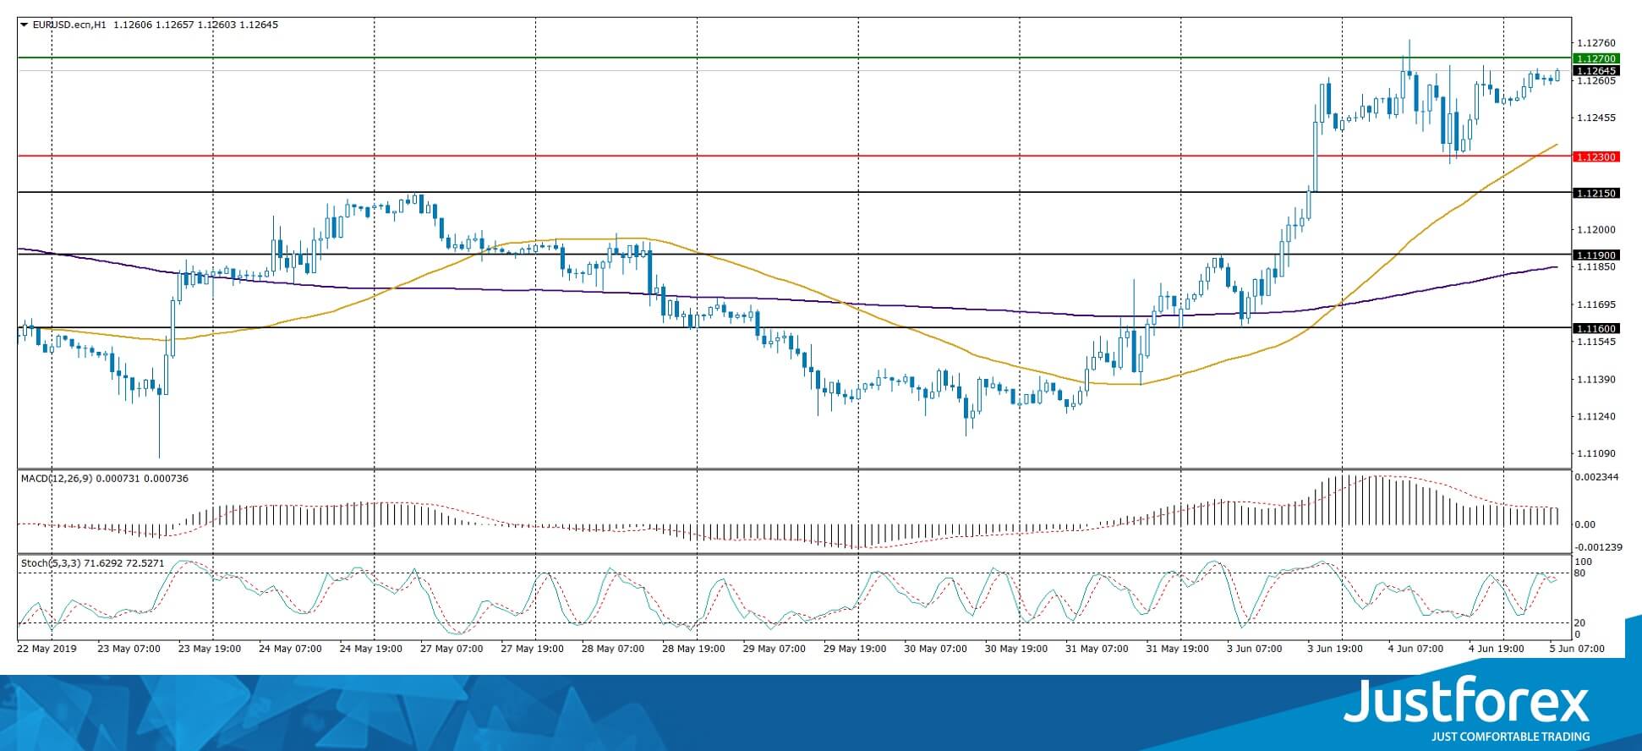
Task: Select the 1.11600 horizontal level tag
Action: tap(1595, 328)
